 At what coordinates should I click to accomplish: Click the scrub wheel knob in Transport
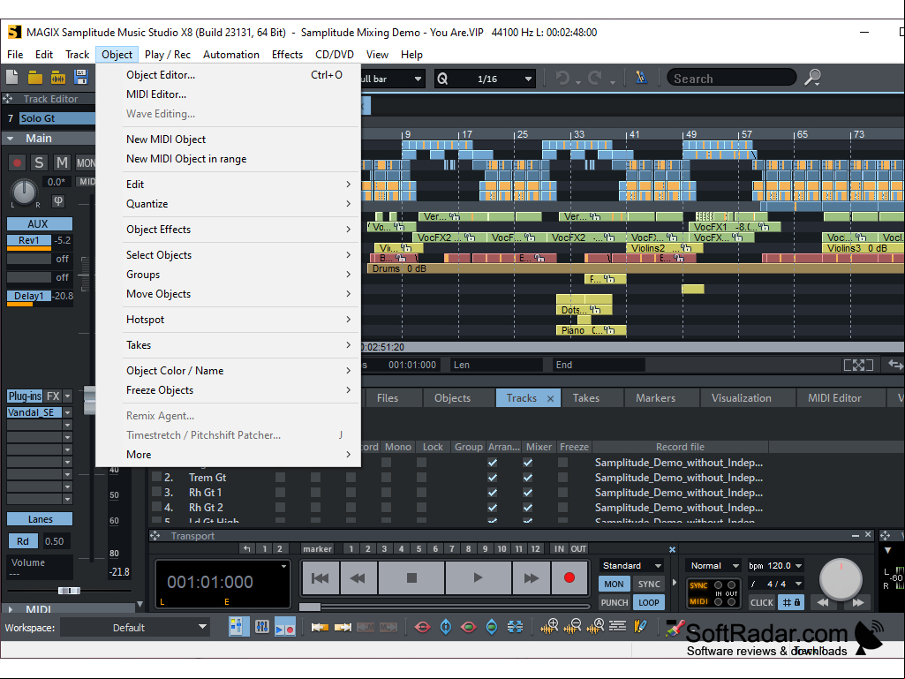coord(841,578)
